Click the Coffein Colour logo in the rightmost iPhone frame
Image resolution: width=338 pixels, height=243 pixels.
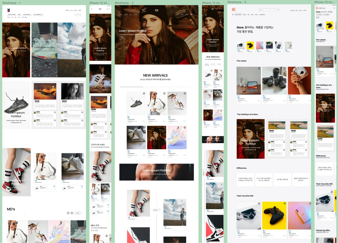[x=321, y=8]
